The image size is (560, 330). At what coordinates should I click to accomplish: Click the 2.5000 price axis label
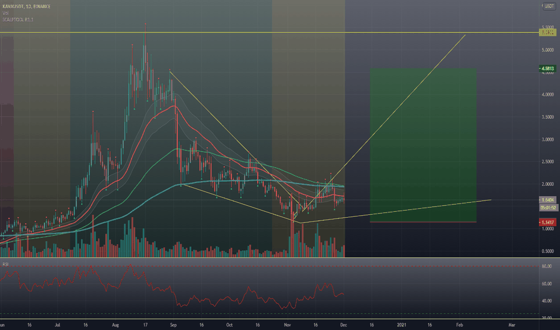pyautogui.click(x=547, y=161)
